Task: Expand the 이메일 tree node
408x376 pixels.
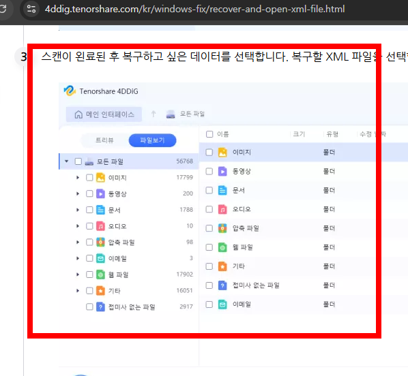Action: (x=78, y=258)
